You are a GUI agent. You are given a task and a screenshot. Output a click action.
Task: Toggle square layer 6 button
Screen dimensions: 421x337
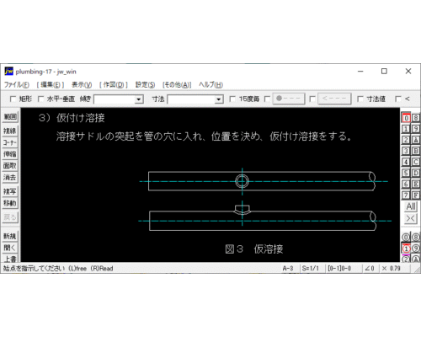[406, 184]
